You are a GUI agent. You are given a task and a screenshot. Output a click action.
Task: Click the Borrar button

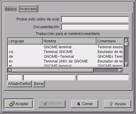coord(39,84)
